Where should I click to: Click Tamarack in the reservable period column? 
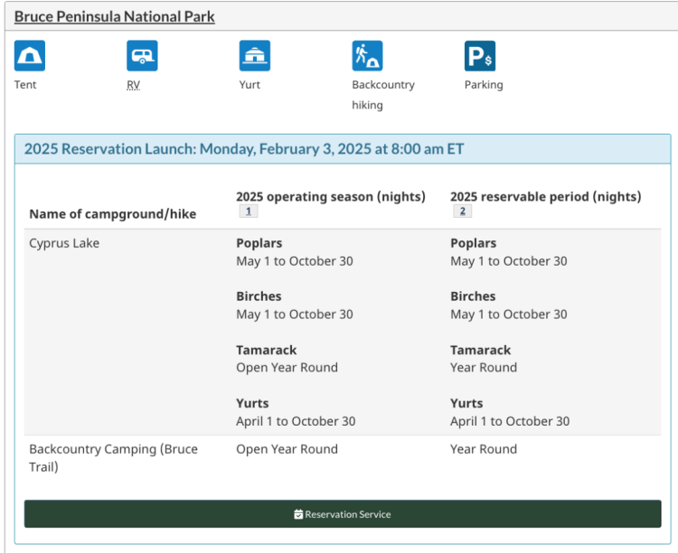coord(480,350)
